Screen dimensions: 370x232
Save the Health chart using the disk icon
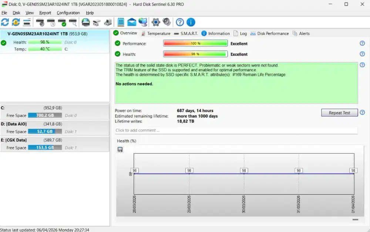coord(120,149)
